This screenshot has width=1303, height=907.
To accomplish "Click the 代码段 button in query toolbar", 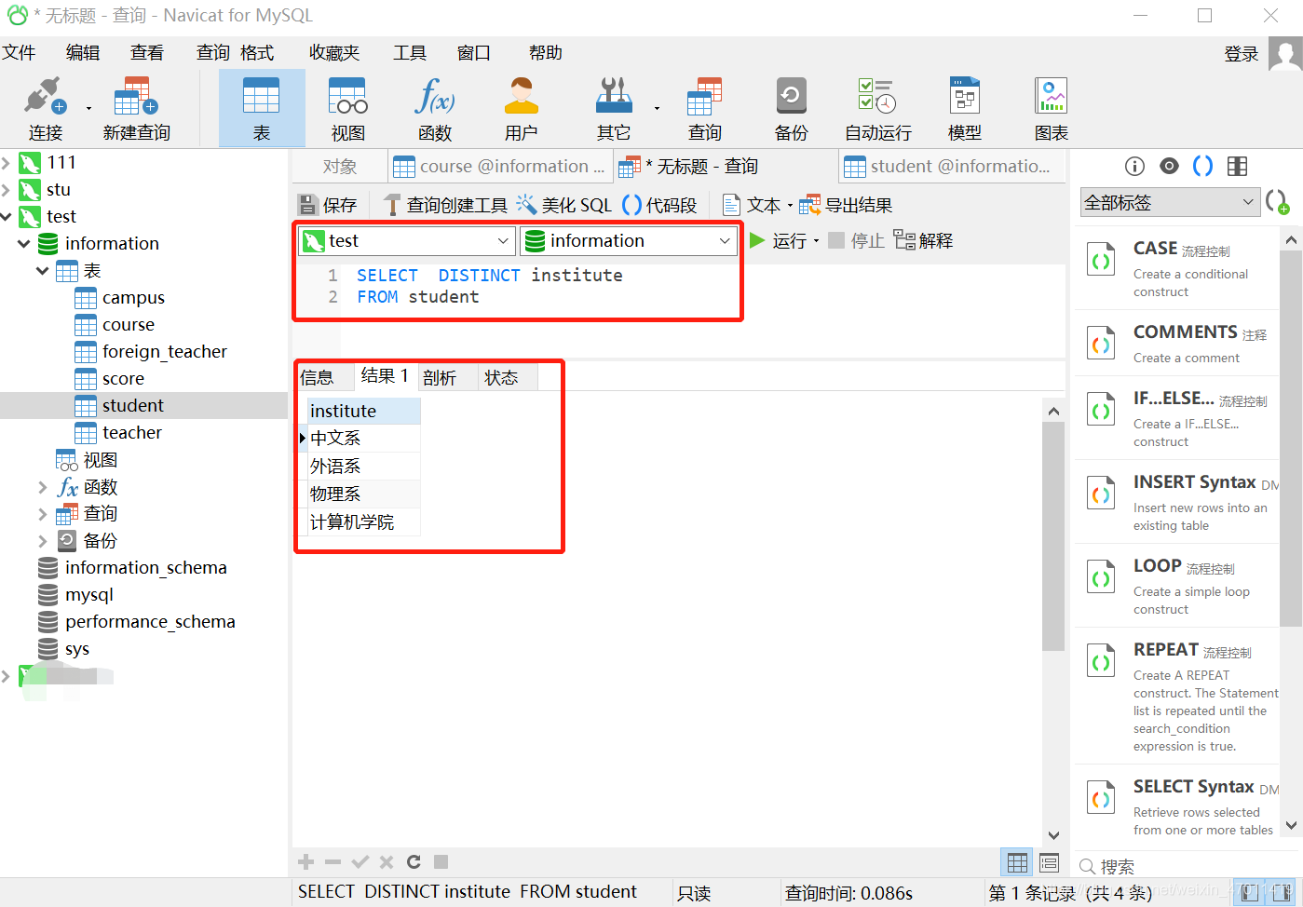I will coord(659,206).
